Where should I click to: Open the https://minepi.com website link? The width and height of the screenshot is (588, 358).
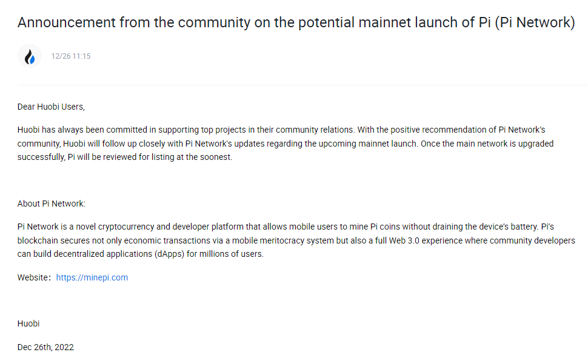pos(92,277)
